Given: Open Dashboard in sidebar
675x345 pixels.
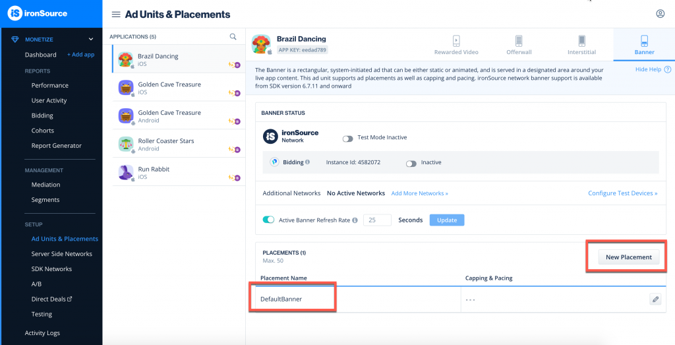Looking at the screenshot, I should [40, 55].
